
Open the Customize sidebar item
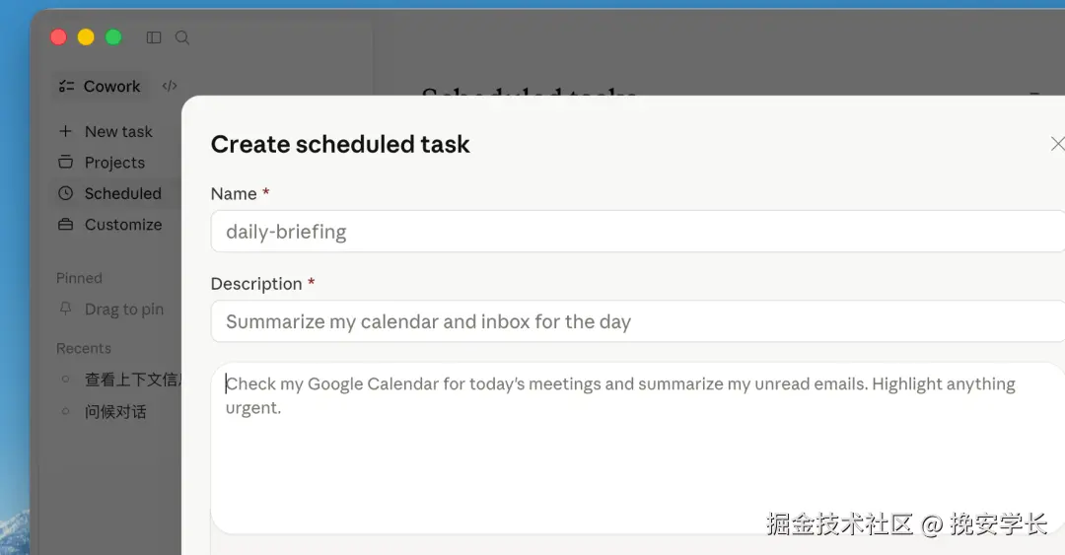[122, 225]
